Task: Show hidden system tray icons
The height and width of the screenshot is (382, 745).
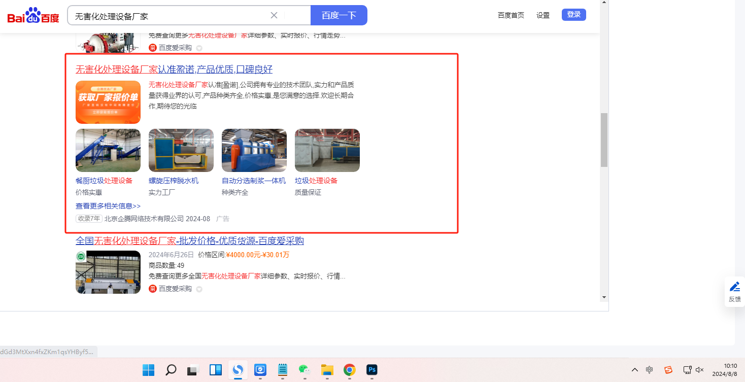Action: (x=634, y=370)
